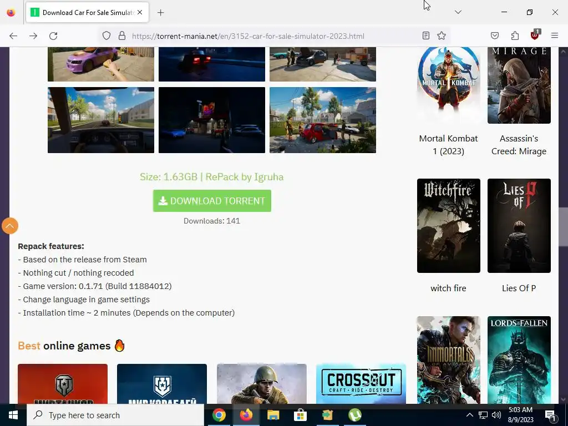Open File Explorer from taskbar

(273, 415)
